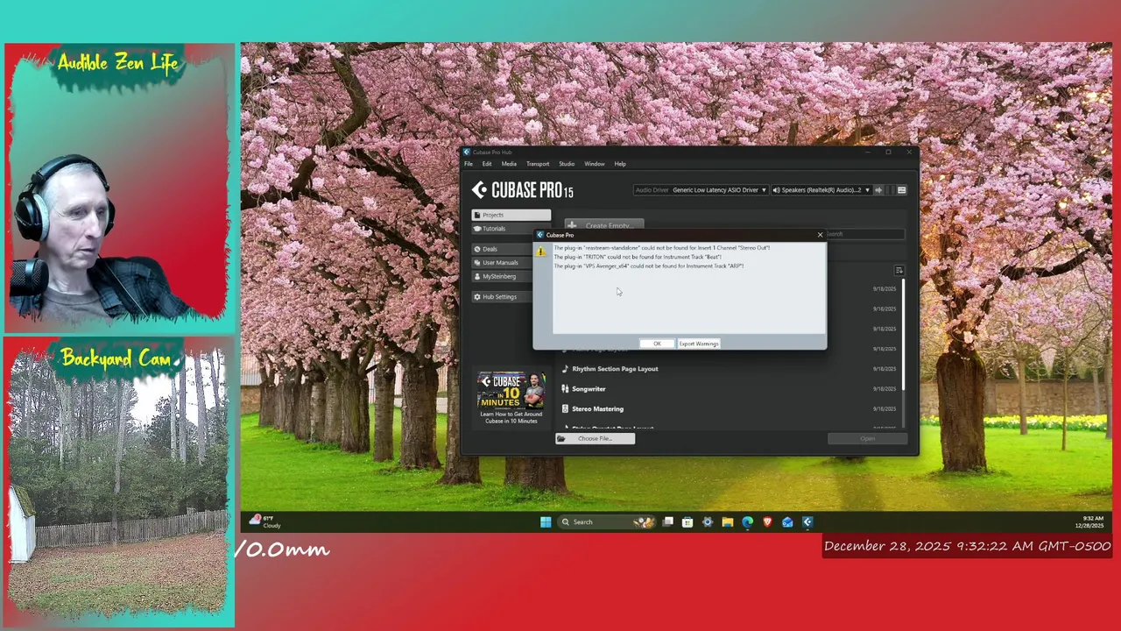Open the Cubase in 10 Minutes tutorial thumbnail
This screenshot has height=631, width=1121.
pos(511,391)
